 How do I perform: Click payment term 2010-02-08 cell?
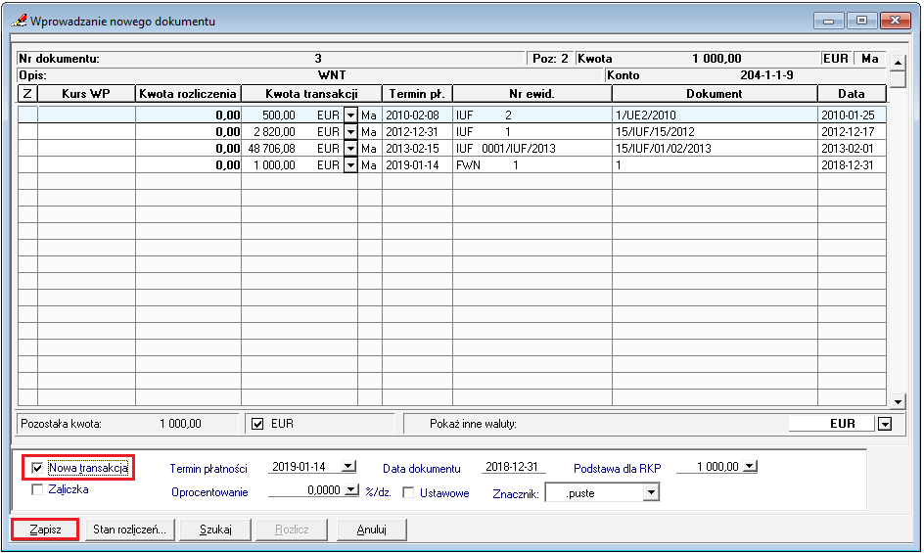(x=417, y=115)
